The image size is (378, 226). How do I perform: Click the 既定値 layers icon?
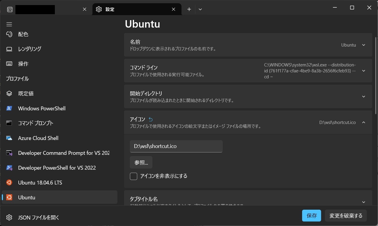9,93
